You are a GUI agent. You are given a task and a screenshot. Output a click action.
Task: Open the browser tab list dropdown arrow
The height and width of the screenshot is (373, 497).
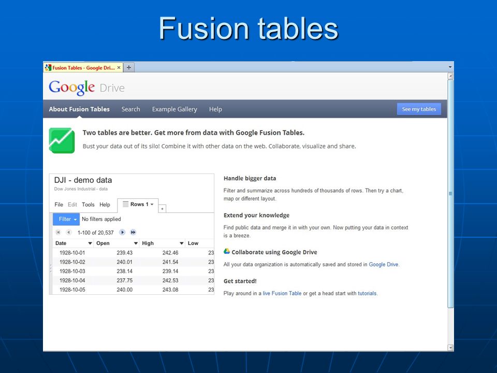coord(450,67)
